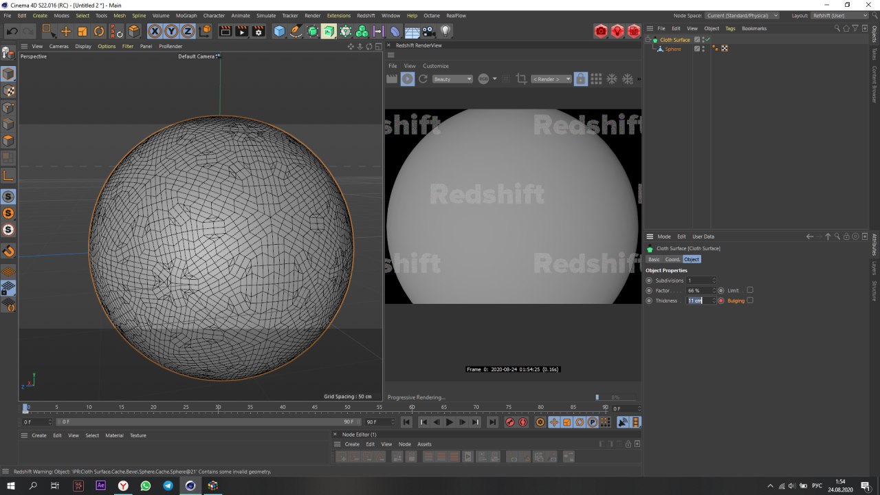Toggle the Redshift lock icon
Viewport: 880px width, 495px height.
pos(581,79)
